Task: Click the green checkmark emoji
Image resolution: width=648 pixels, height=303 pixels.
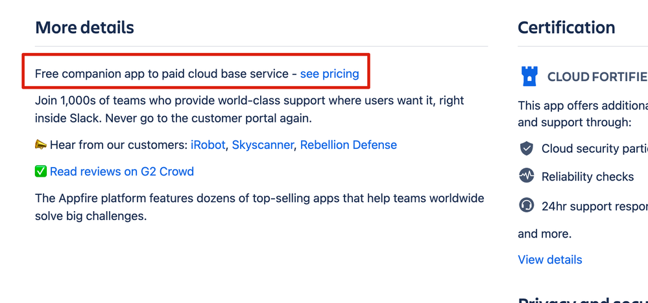Action: pos(41,171)
